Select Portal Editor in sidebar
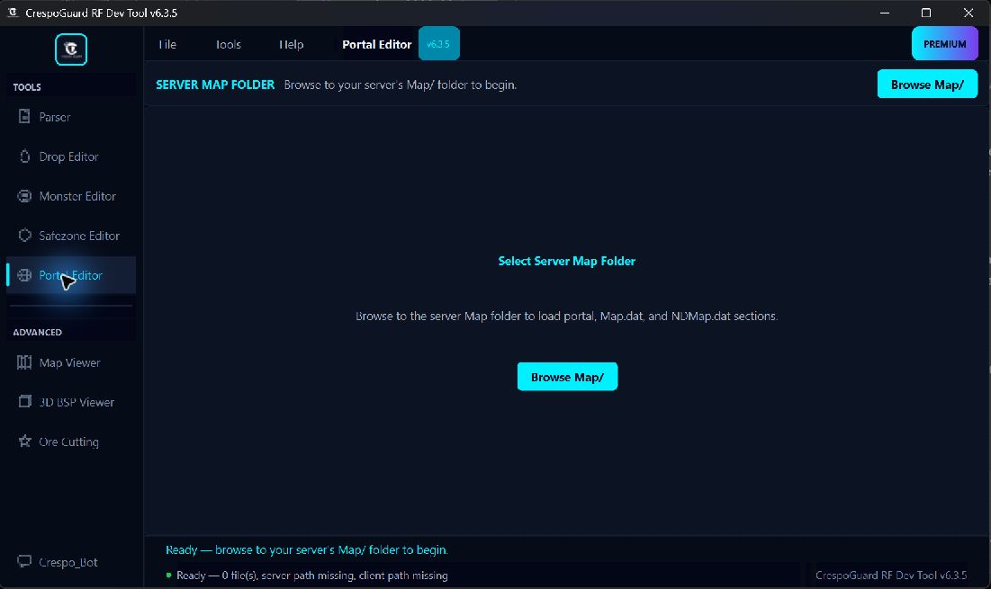This screenshot has width=991, height=589. click(x=71, y=275)
